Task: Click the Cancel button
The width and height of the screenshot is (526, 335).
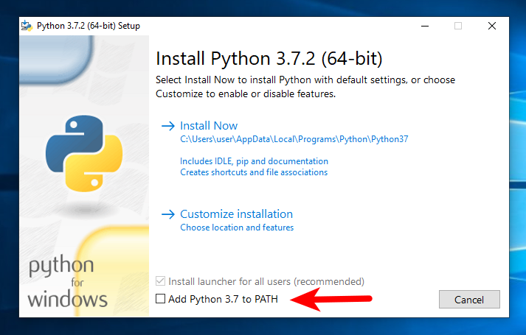Action: (469, 300)
